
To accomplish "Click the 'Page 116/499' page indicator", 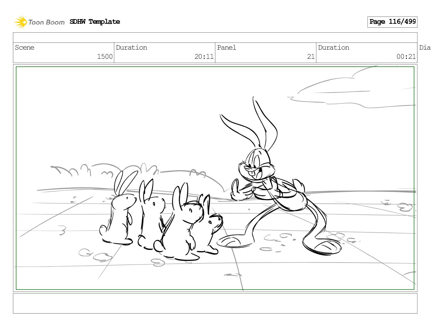I will pos(392,22).
